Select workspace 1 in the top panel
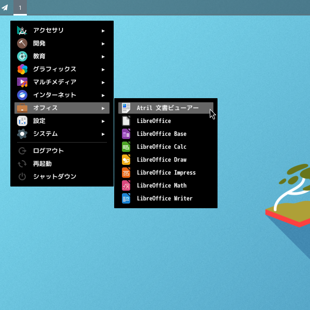This screenshot has height=310, width=310. coord(20,8)
